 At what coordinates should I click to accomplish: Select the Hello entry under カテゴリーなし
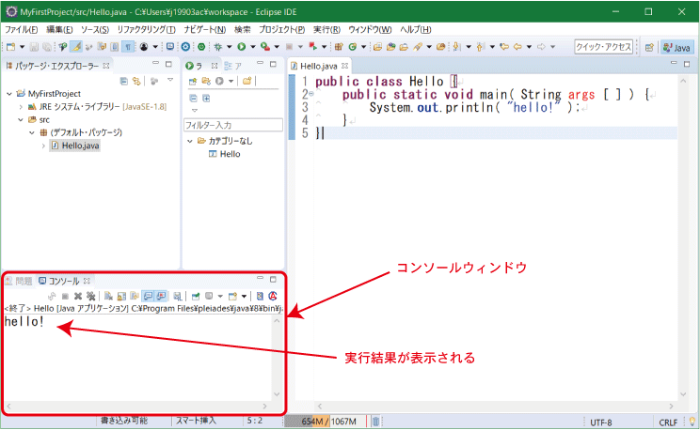(225, 154)
